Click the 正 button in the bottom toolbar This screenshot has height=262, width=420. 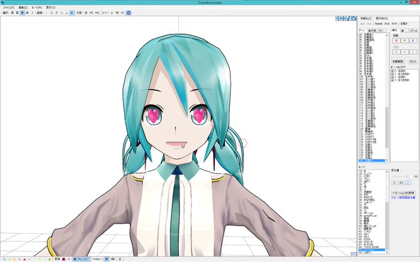120,260
